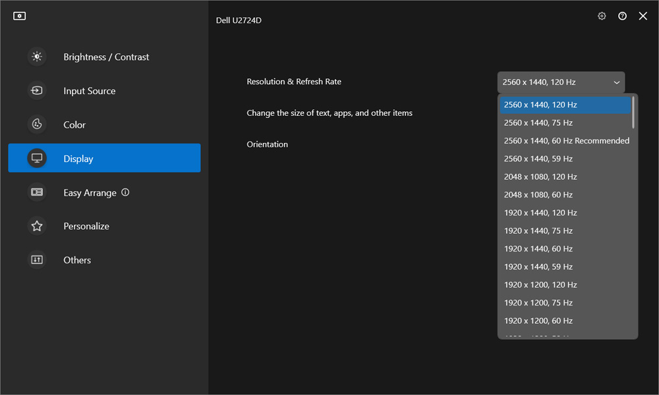Open help with the question mark icon
This screenshot has height=395, width=659.
click(x=623, y=16)
